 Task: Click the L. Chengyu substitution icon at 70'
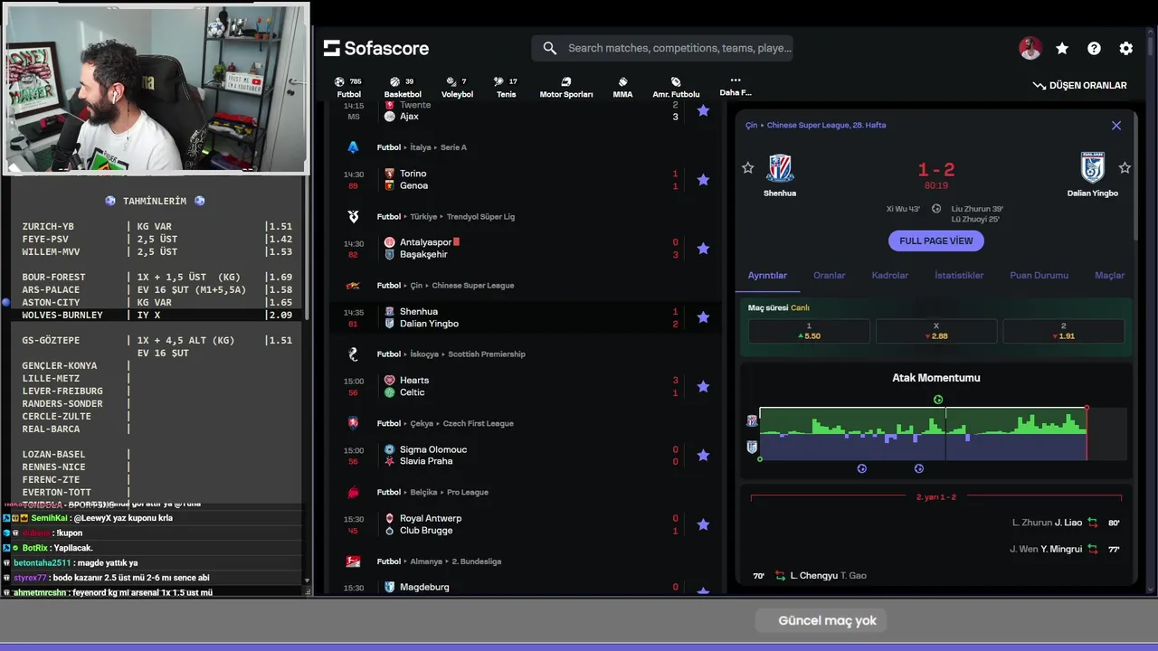(x=781, y=575)
